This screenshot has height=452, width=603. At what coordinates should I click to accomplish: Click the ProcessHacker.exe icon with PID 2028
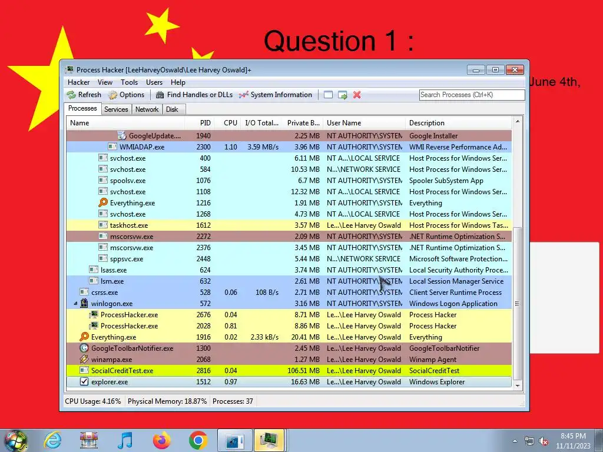click(94, 325)
